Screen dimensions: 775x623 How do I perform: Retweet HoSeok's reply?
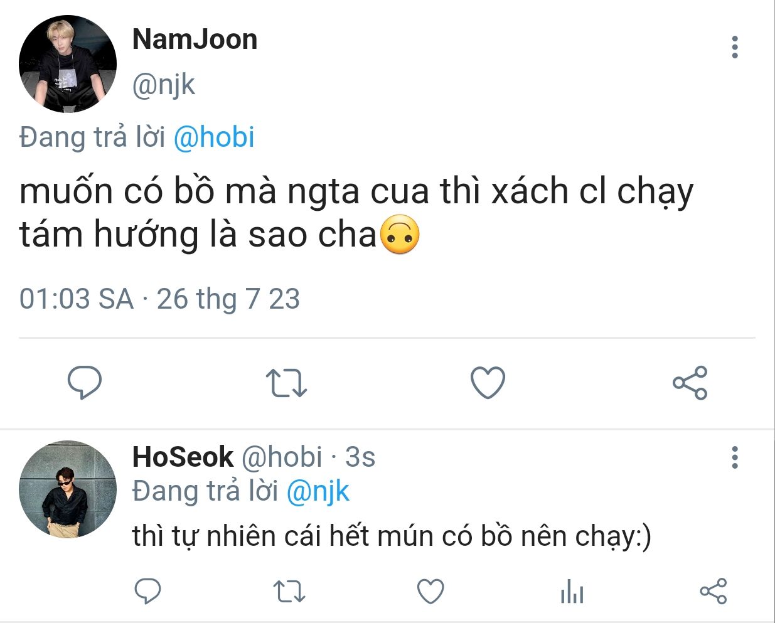pos(289,591)
